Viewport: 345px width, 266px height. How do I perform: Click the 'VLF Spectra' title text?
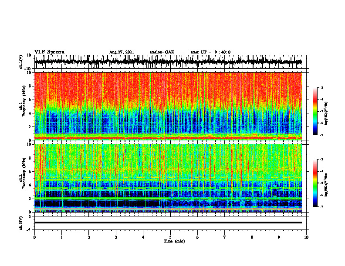(x=50, y=52)
